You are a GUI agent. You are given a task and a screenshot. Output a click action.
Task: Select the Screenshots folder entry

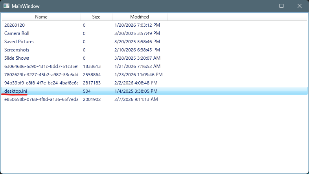(x=17, y=50)
